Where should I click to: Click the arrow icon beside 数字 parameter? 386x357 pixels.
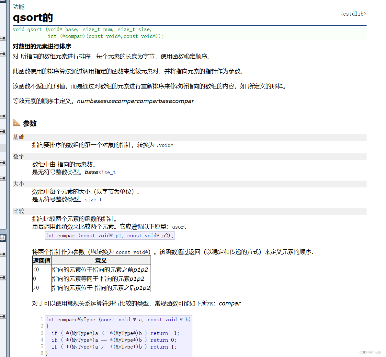3,162
